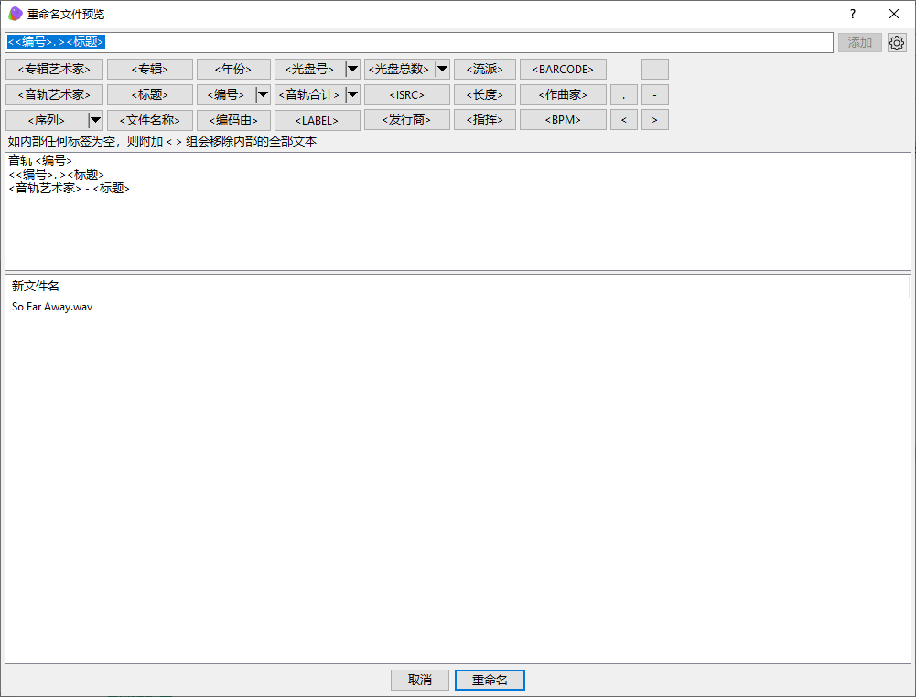
Task: Click the naming pattern input field
Action: (x=419, y=43)
